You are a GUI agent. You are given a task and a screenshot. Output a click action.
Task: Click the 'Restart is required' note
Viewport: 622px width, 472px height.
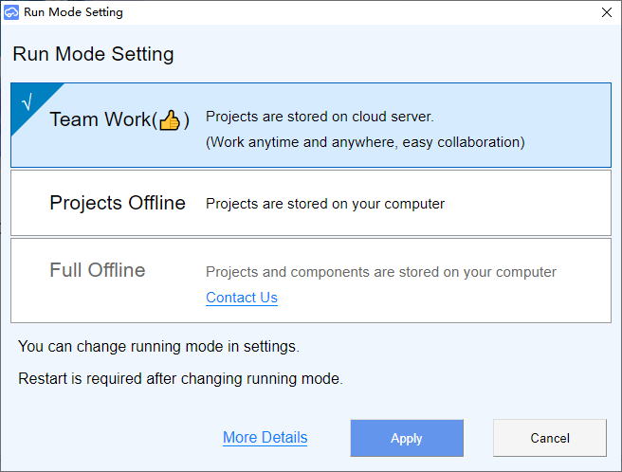180,379
